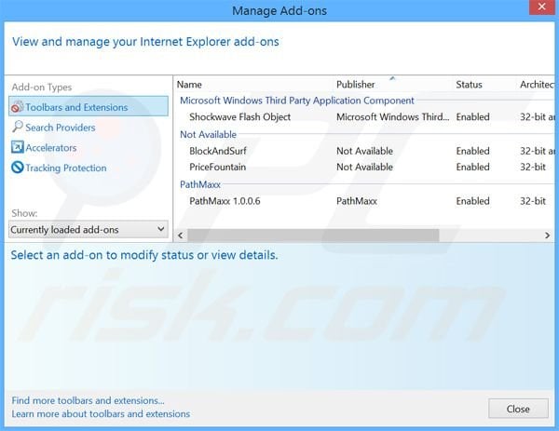Click the Accelerators arrow icon

click(17, 147)
